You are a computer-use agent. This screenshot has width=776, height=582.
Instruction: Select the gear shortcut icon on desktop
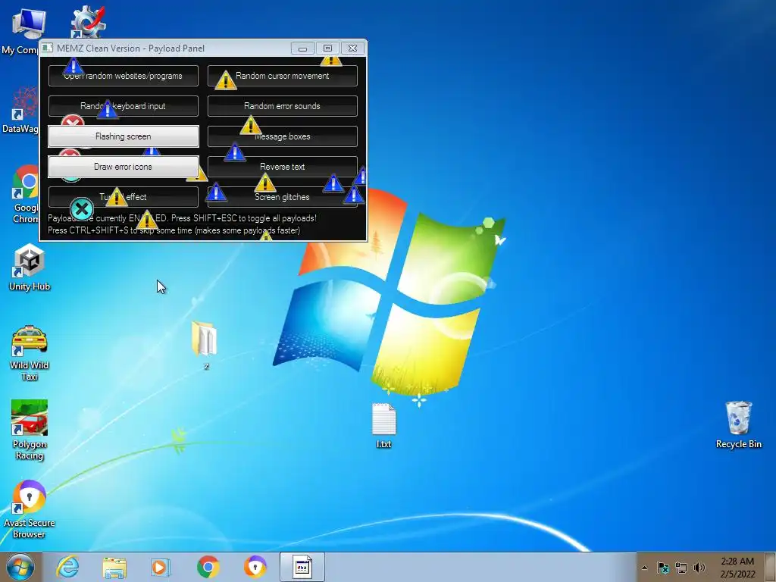pos(88,22)
